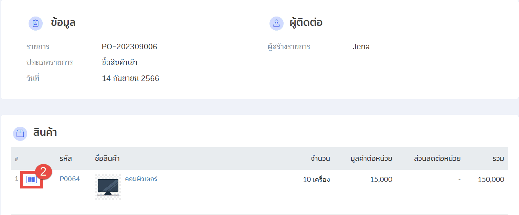Open the คอมพิวเตอร์ product name link

tap(141, 179)
